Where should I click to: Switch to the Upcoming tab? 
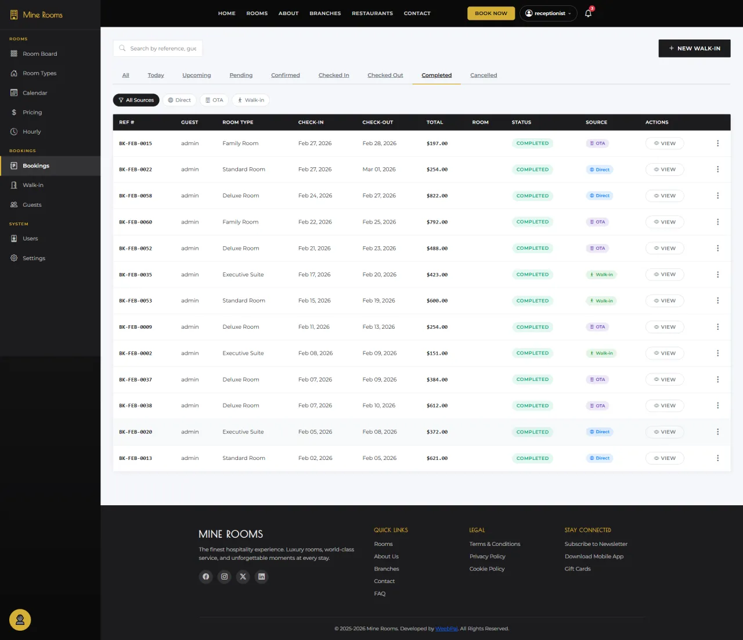197,75
